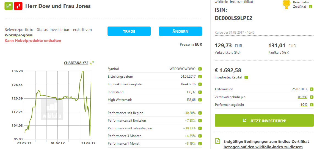Screen dimensions: 314x149
Task: Click the JETZT INVESTIEREN! button
Action: [264, 121]
